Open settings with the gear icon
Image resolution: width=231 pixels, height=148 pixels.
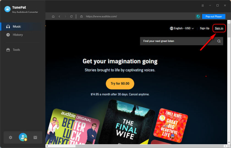[x=10, y=138]
